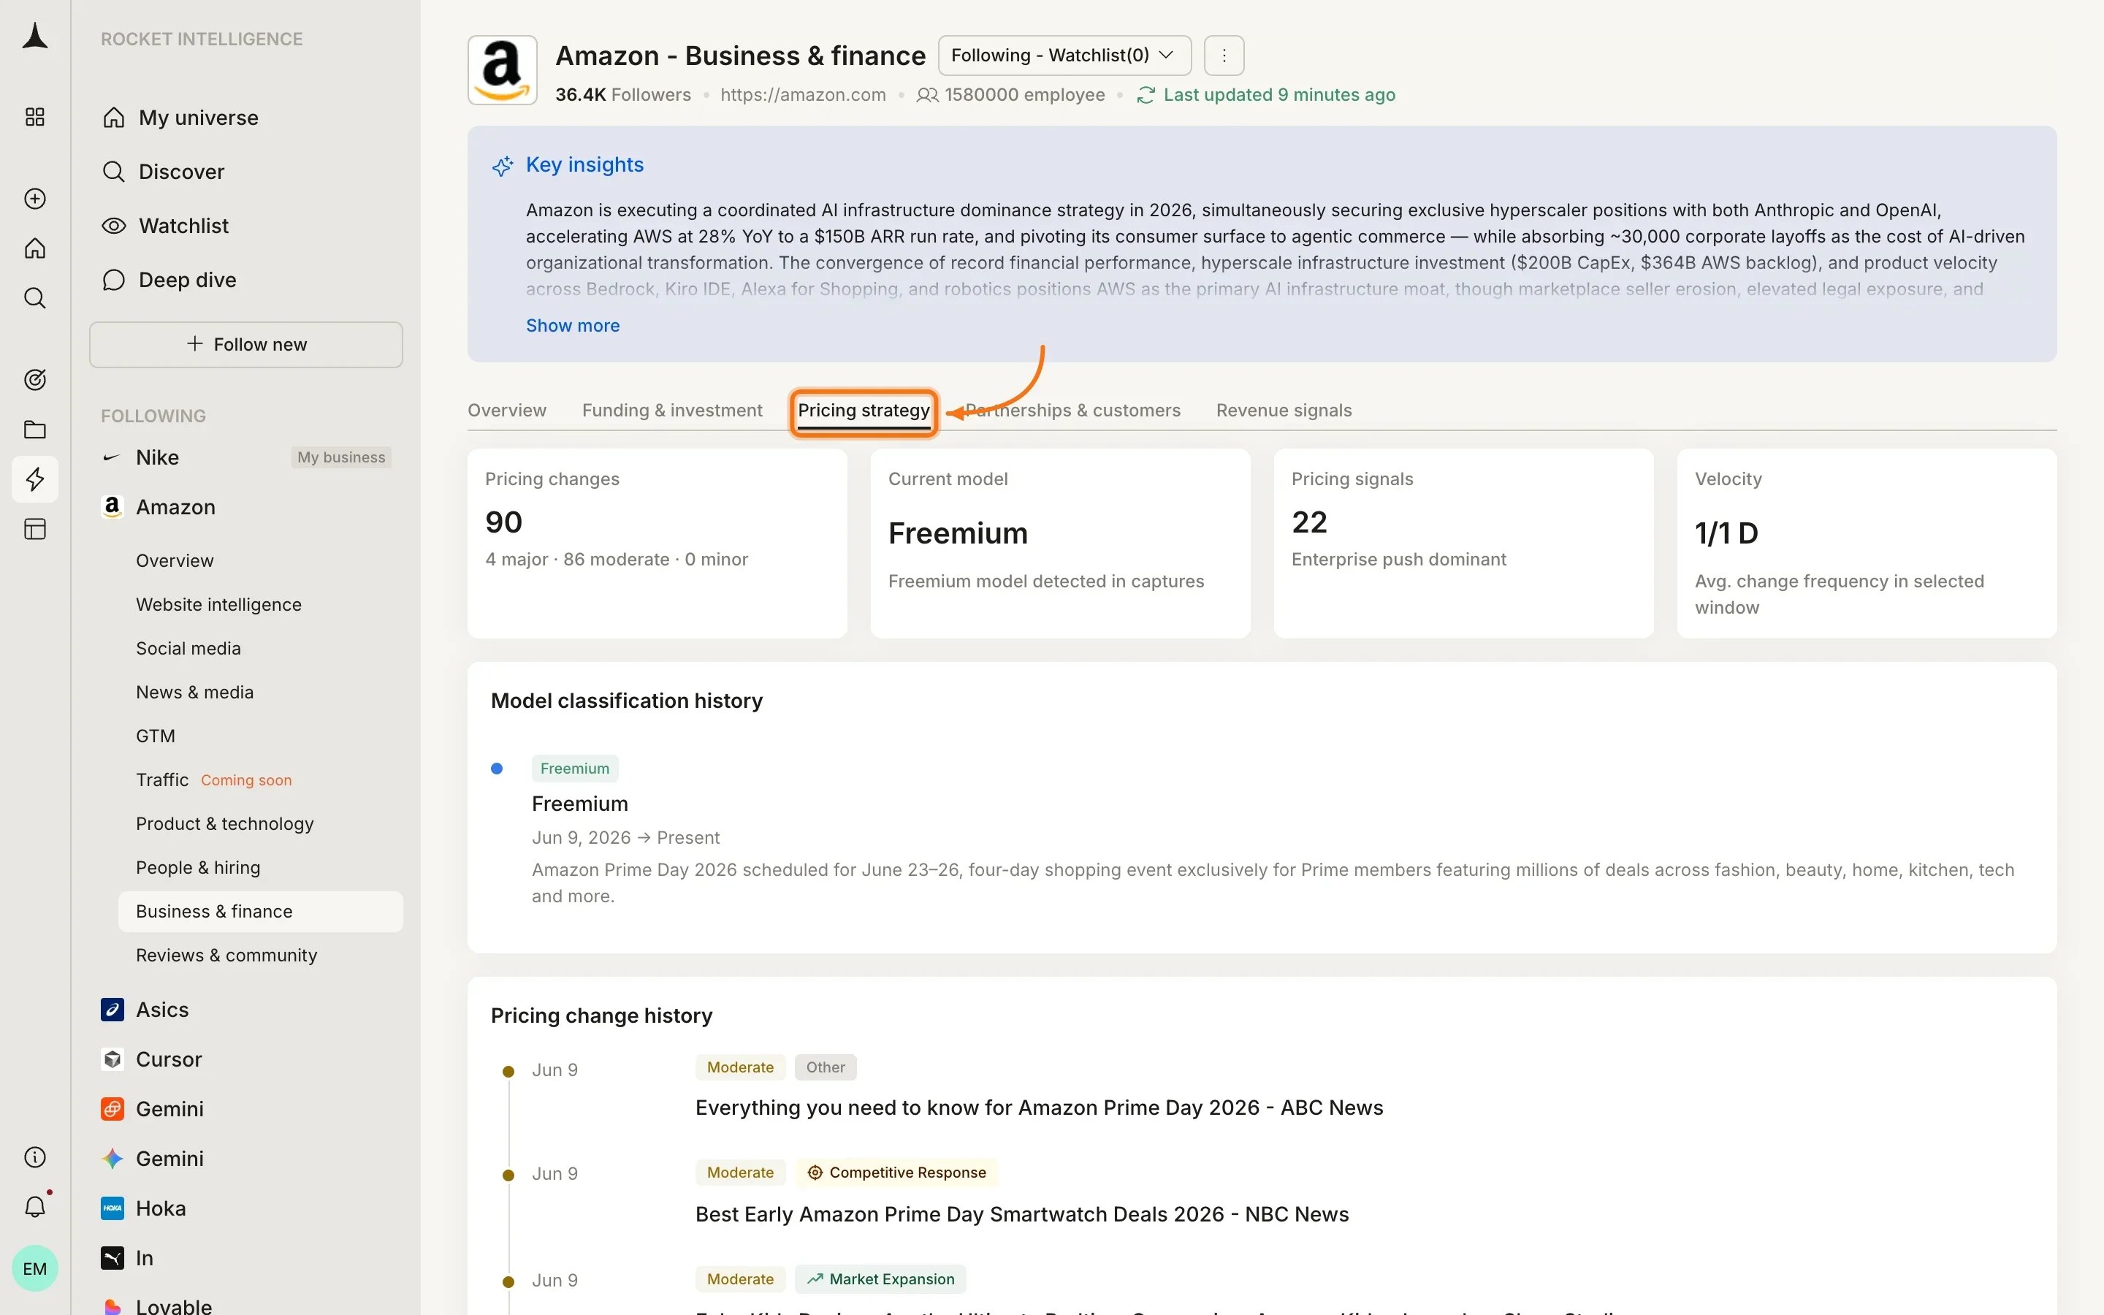The image size is (2104, 1315).
Task: Switch to the Revenue signals tab
Action: pyautogui.click(x=1284, y=411)
